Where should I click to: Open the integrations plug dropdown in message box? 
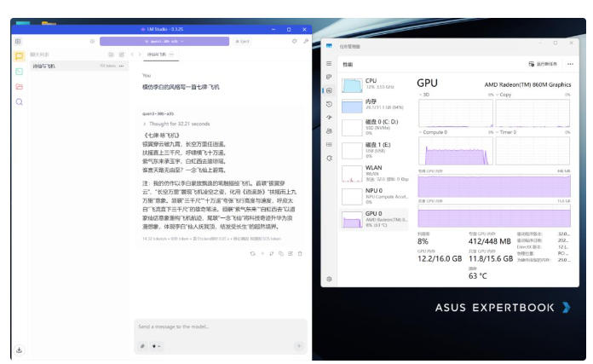pos(156,346)
